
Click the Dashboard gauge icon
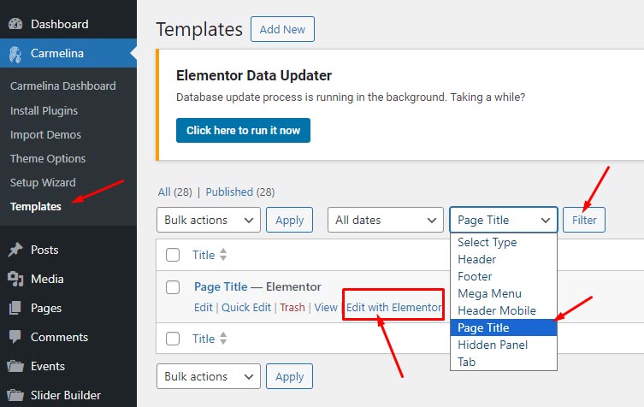[15, 24]
